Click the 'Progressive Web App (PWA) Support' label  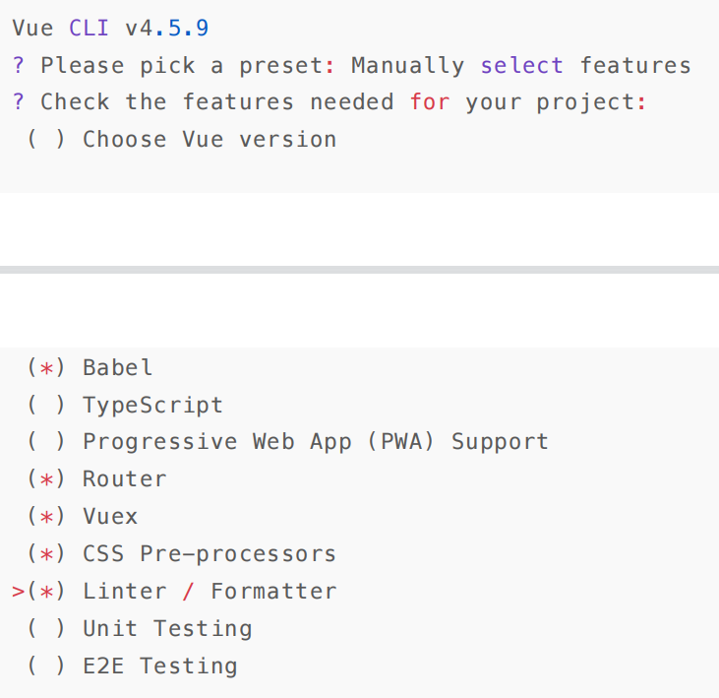315,442
